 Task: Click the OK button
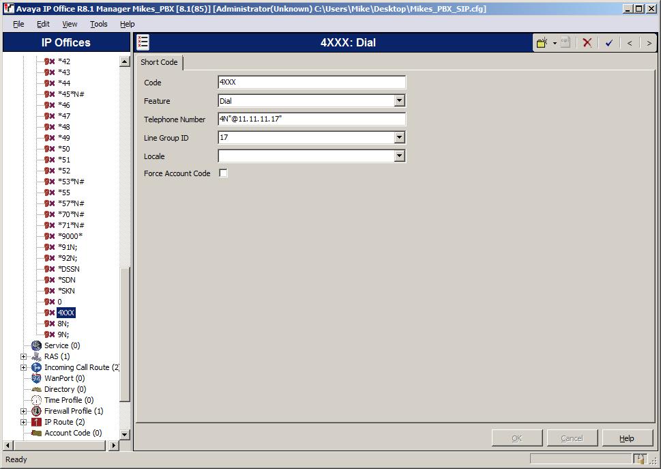[517, 438]
